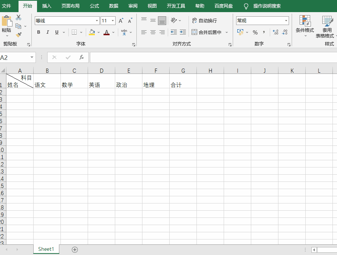337x255 pixels.
Task: Expand underline style options arrow
Action: tap(64, 32)
